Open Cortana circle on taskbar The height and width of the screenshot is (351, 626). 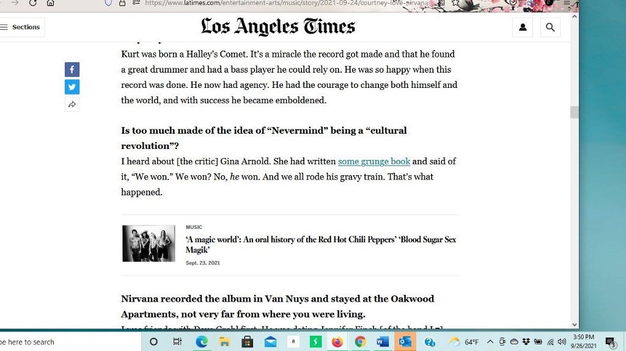153,342
